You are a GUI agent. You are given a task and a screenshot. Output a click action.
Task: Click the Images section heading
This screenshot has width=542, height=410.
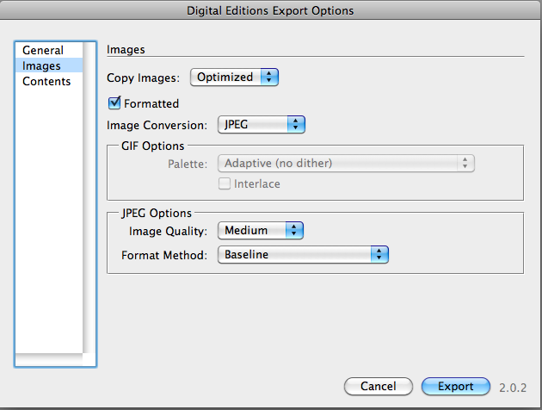pos(126,50)
